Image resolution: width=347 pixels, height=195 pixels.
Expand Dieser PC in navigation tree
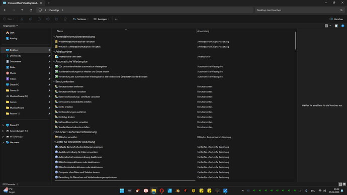point(3,125)
